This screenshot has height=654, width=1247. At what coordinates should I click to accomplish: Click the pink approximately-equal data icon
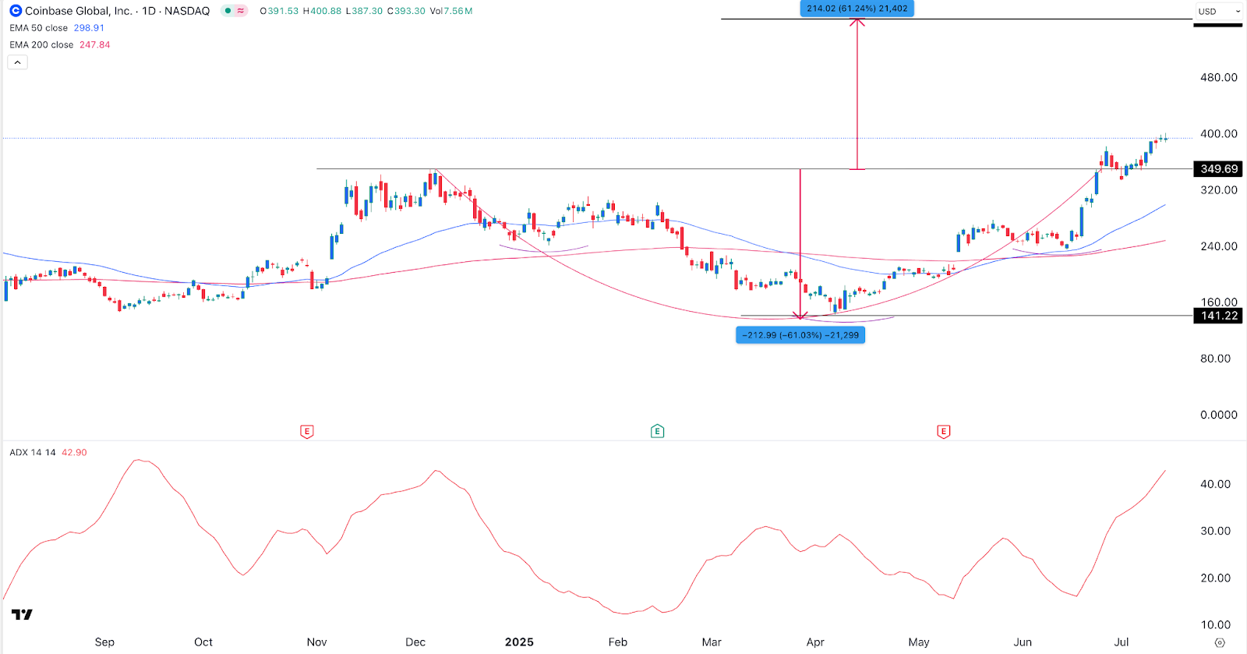(x=240, y=11)
